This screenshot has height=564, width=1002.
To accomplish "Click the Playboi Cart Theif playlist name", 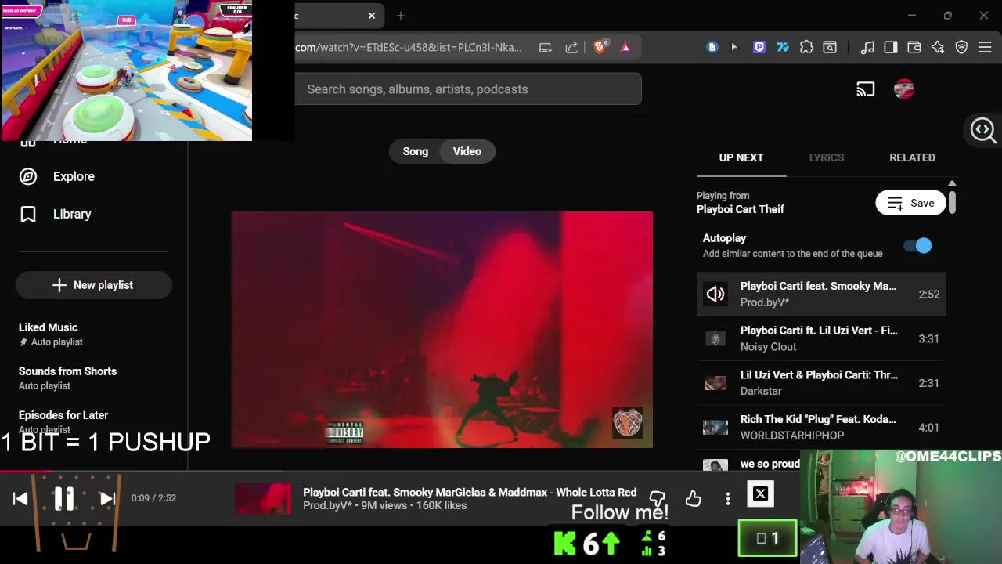I will pos(741,209).
